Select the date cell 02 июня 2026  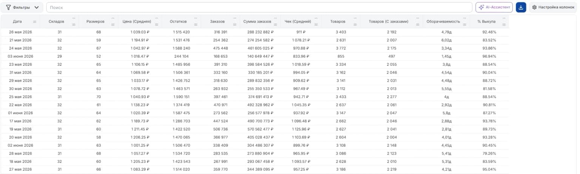click(x=20, y=145)
